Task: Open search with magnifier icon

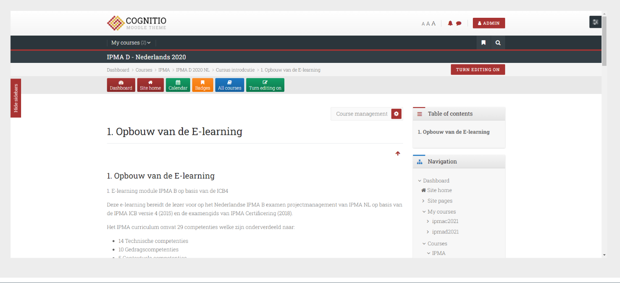Action: 498,43
